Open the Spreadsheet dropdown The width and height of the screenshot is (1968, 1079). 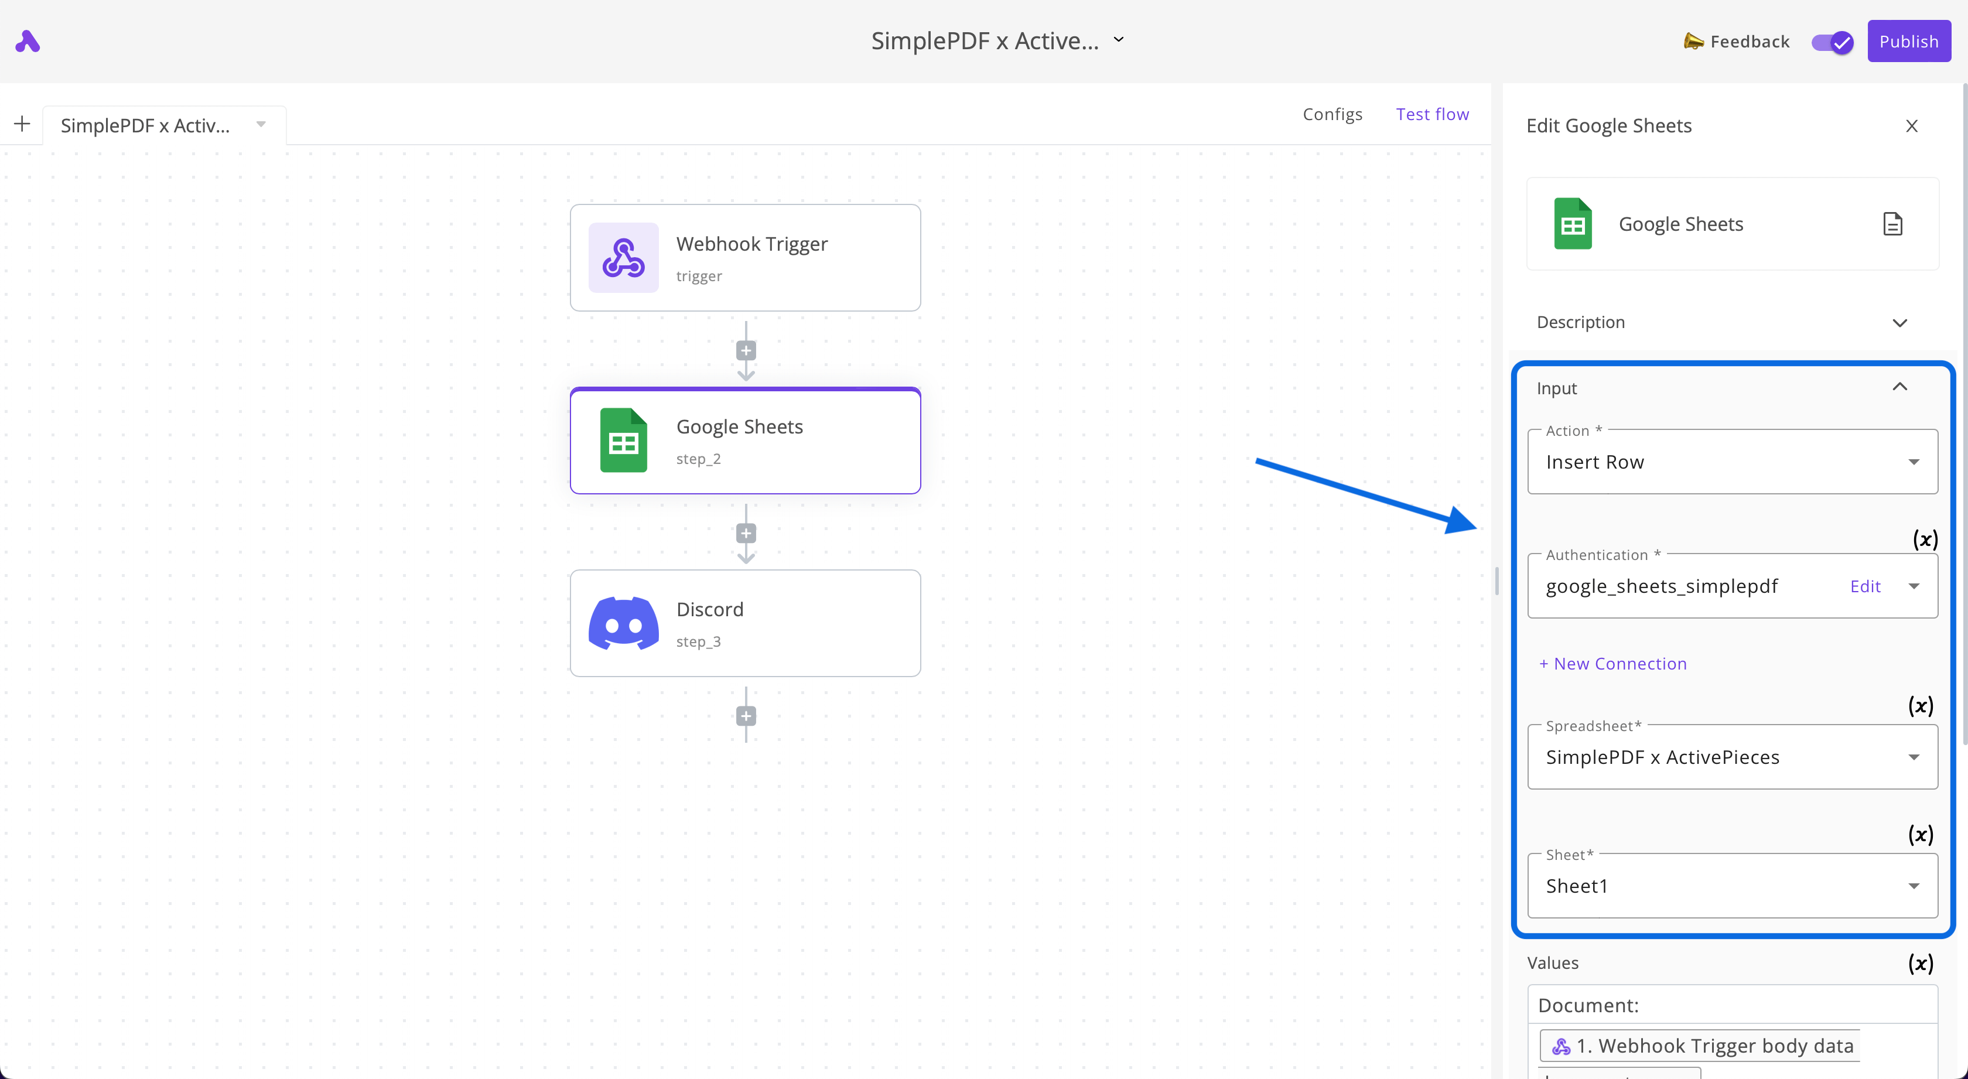point(1732,757)
